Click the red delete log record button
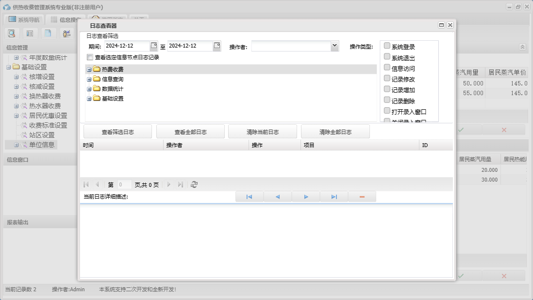The height and width of the screenshot is (300, 533). (x=362, y=197)
